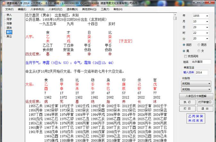Image resolution: width=216 pixels, height=142 pixels.
Task: Click the scroll up arrow of chart panel
Action: click(x=175, y=15)
